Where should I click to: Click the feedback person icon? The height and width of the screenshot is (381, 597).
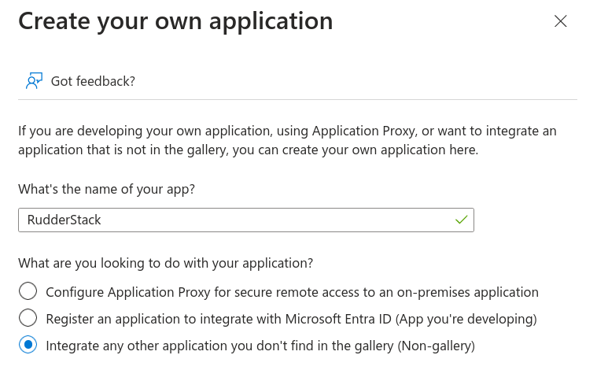[x=34, y=81]
